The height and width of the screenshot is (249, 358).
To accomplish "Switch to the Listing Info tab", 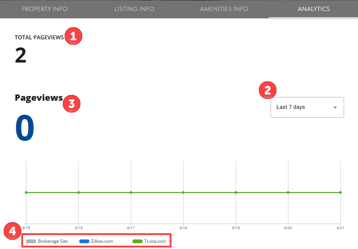I will click(x=134, y=9).
